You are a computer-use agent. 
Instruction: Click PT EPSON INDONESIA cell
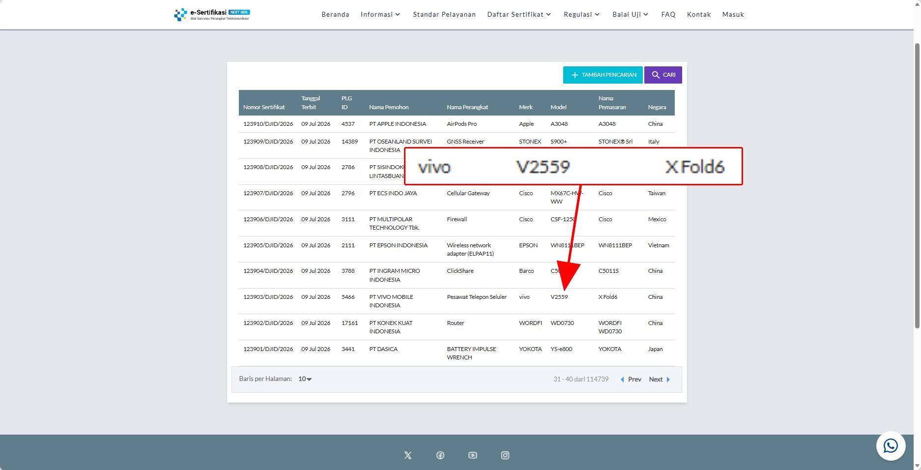pos(399,245)
